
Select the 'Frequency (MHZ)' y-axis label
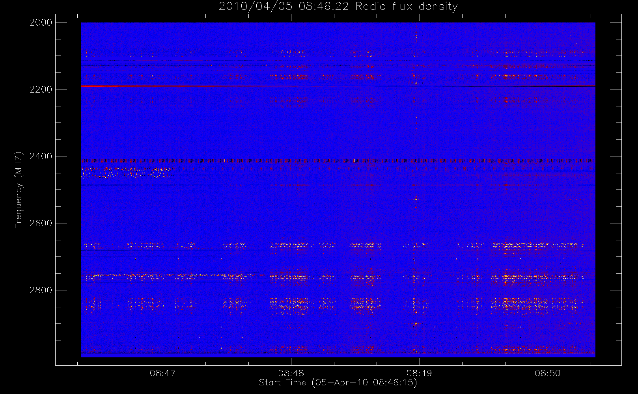[19, 190]
